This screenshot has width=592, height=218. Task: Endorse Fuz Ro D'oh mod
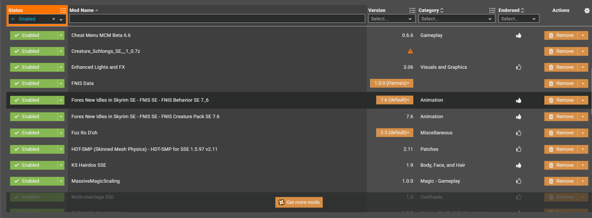(519, 133)
